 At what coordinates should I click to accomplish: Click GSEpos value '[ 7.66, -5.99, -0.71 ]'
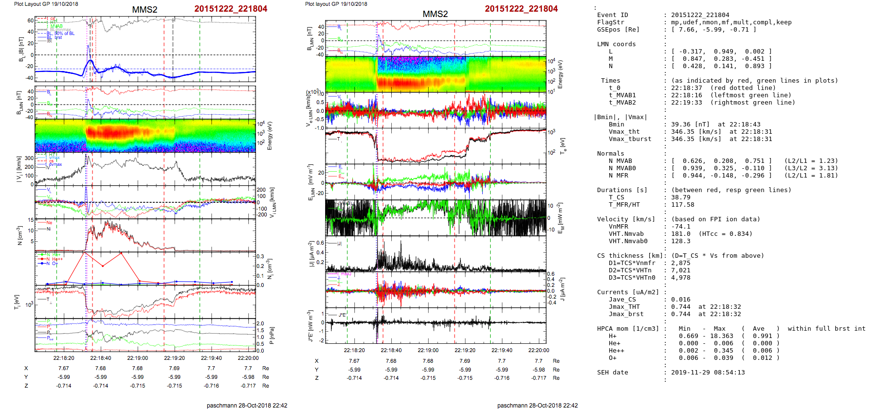pyautogui.click(x=713, y=30)
